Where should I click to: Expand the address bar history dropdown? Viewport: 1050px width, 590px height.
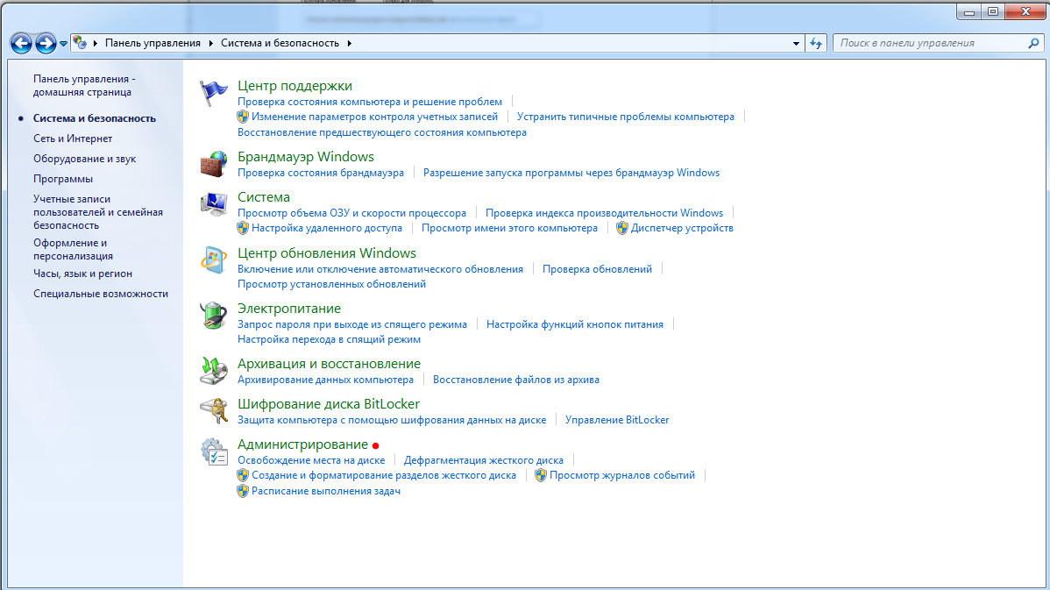coord(796,44)
